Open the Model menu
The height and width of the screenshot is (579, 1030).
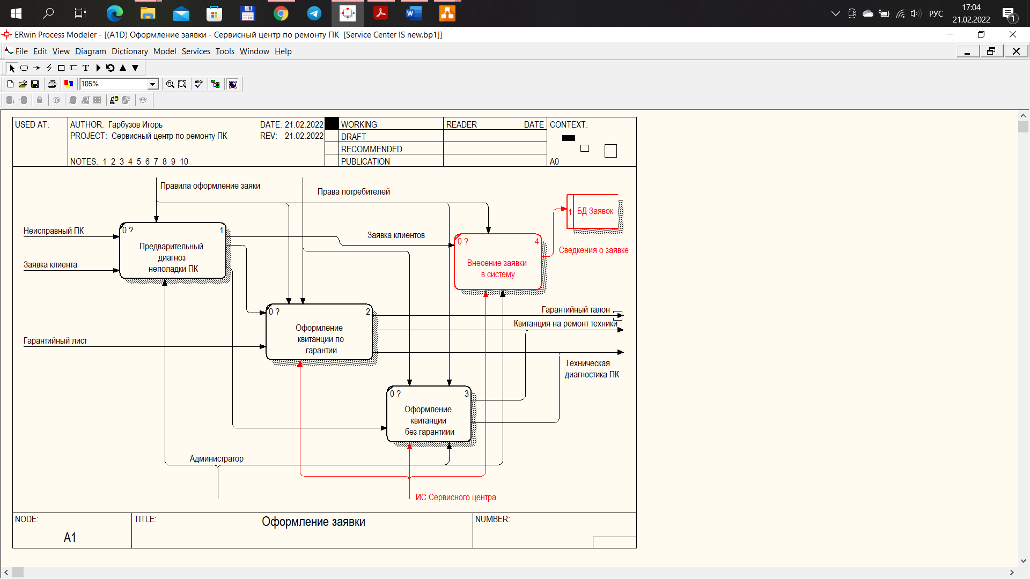[x=165, y=51]
